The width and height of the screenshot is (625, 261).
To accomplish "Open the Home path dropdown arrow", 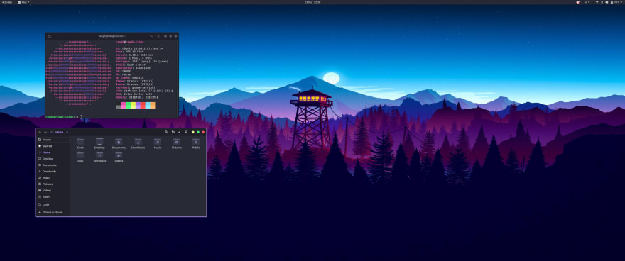I will coord(67,132).
